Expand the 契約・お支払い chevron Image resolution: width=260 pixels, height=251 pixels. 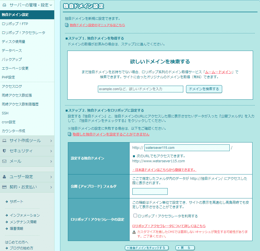coord(51,187)
